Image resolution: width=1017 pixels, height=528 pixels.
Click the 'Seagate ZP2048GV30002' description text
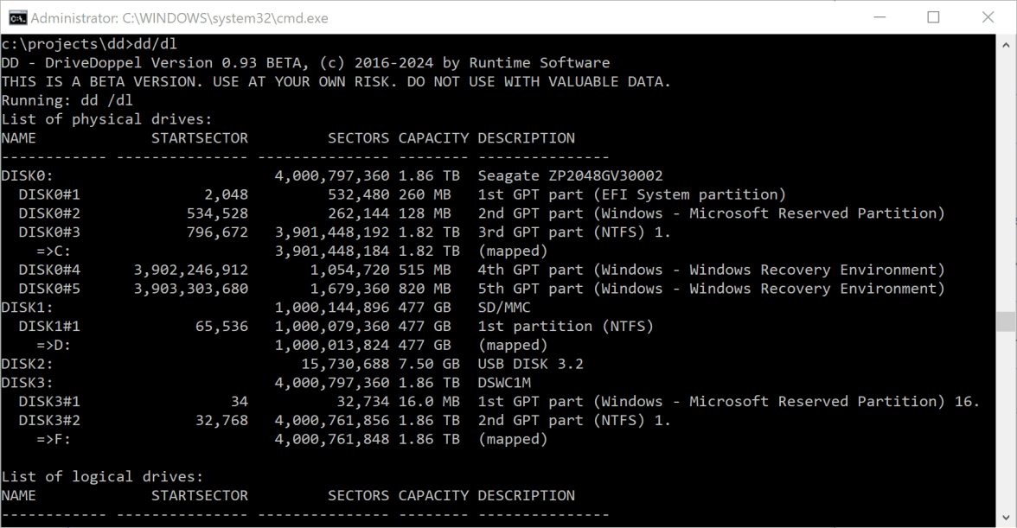pos(570,175)
